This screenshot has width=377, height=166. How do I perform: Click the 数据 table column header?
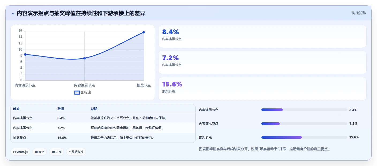pyautogui.click(x=61, y=109)
